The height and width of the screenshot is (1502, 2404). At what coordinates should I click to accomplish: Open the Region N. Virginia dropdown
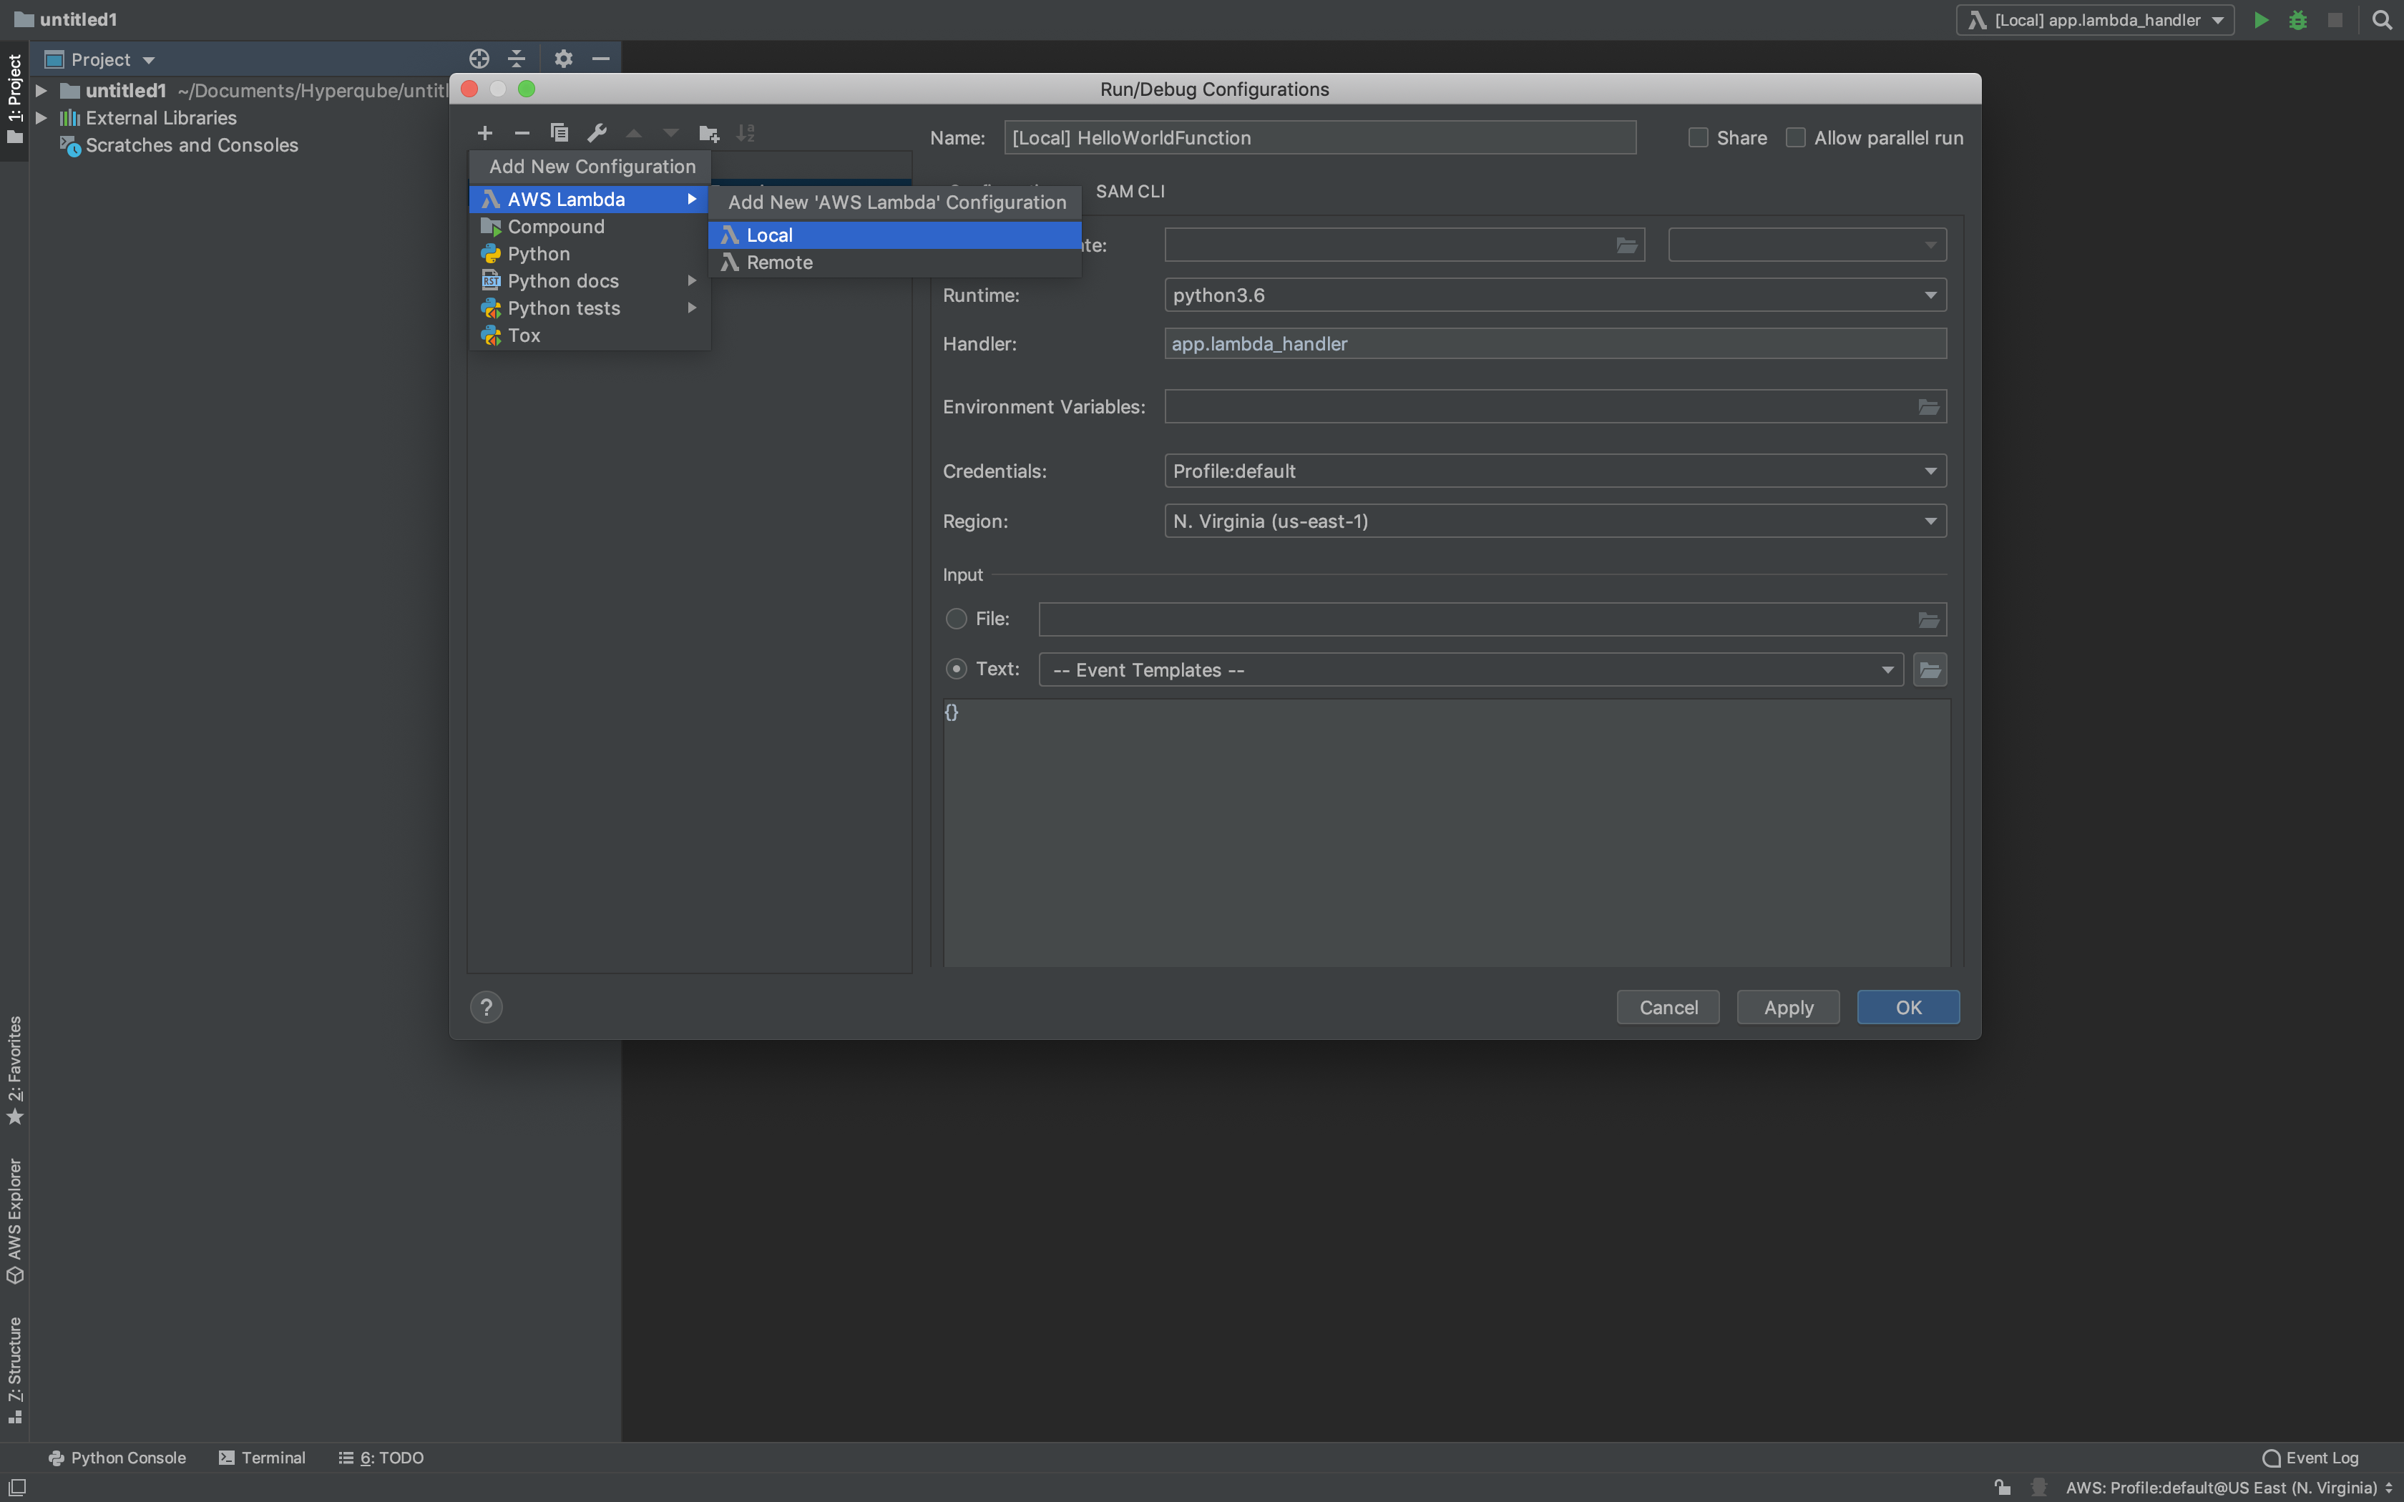tap(1555, 521)
